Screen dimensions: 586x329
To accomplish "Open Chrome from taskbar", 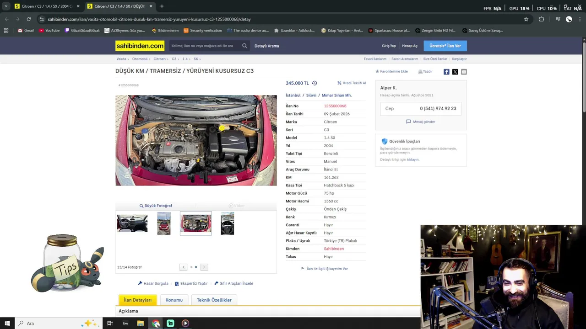I will click(x=156, y=324).
